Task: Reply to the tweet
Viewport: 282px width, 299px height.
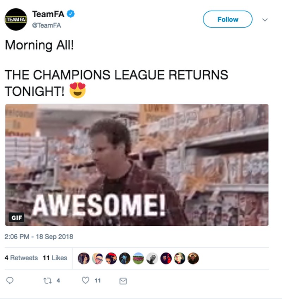Action: [10, 281]
